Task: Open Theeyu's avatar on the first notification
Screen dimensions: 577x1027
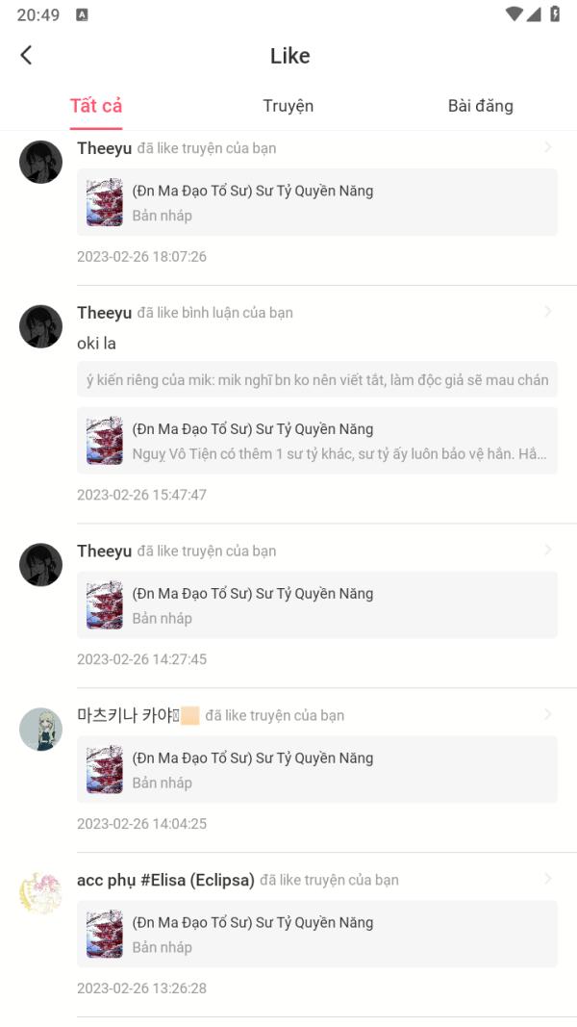Action: 40,162
